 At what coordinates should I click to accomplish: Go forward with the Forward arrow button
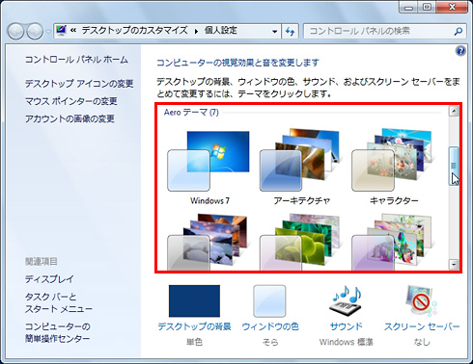(x=35, y=31)
